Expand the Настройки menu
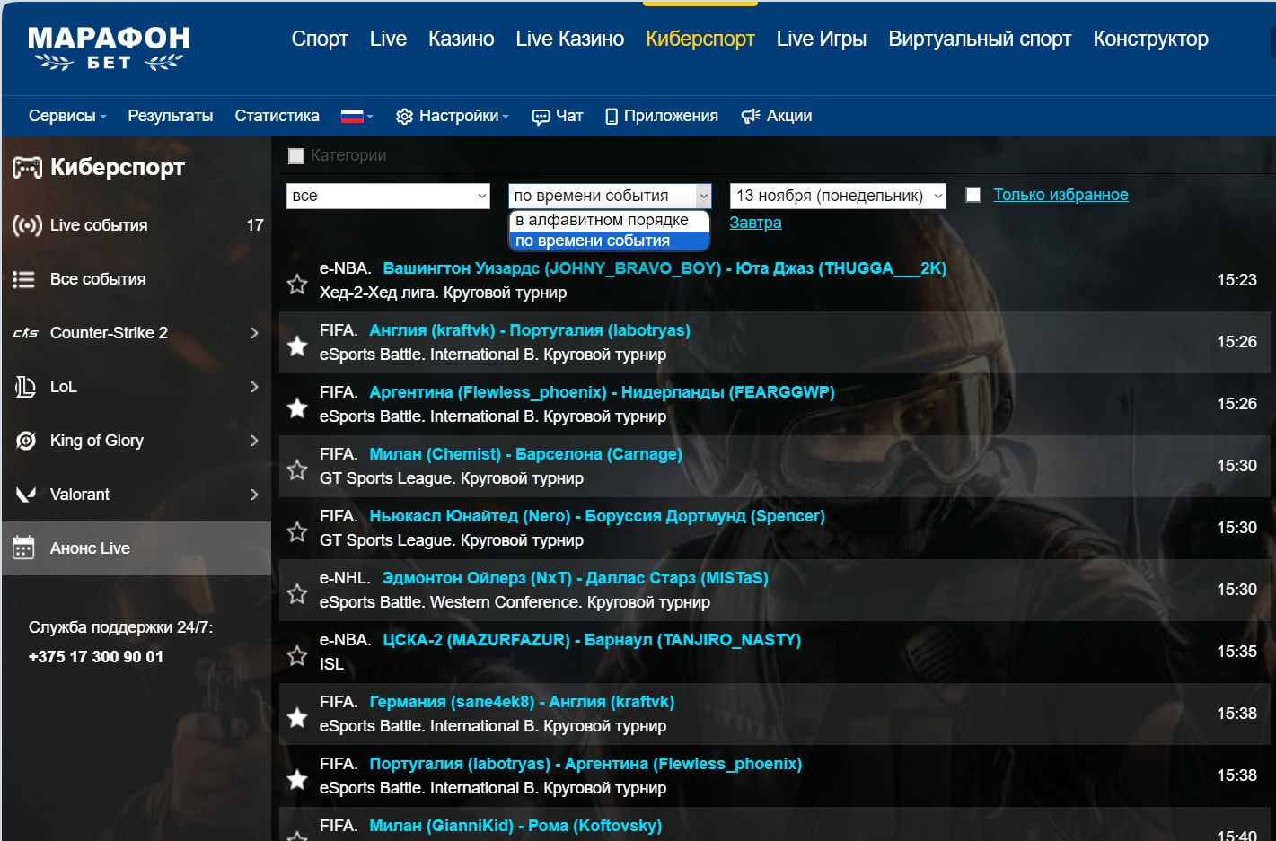1276x841 pixels. point(453,116)
